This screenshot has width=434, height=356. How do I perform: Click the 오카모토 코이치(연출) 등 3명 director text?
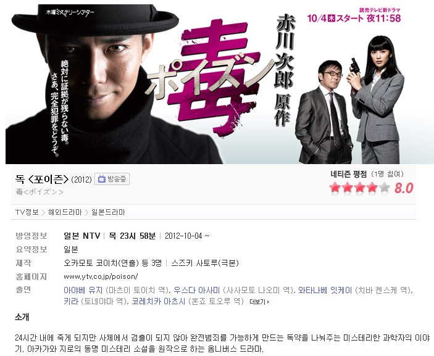[112, 263]
